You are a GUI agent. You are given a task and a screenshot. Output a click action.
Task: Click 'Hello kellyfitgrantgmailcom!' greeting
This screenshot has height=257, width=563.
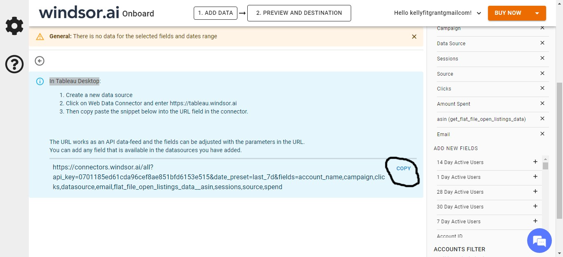[x=433, y=13]
